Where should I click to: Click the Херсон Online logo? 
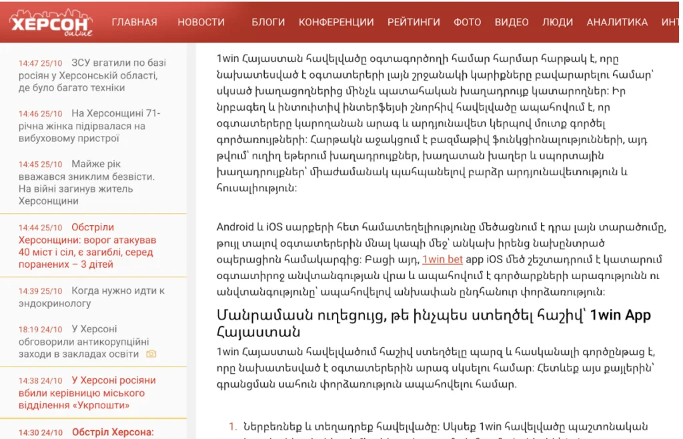(51, 22)
